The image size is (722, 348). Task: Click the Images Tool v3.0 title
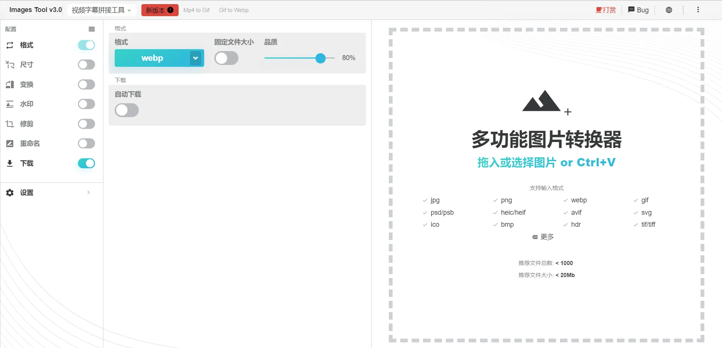click(x=35, y=10)
